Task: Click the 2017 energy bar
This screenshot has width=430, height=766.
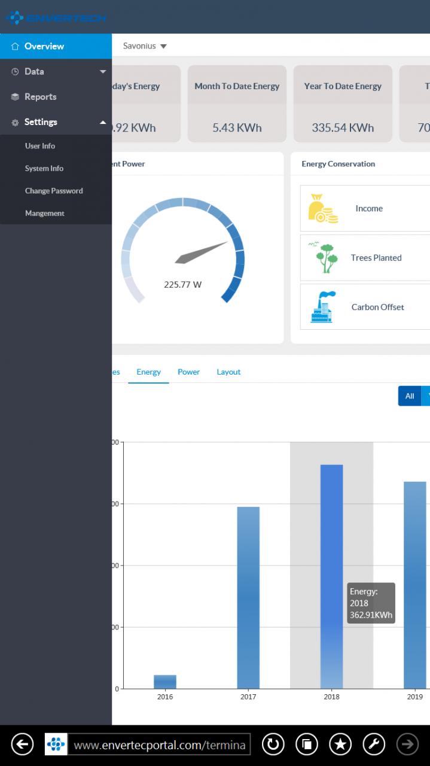Action: pyautogui.click(x=248, y=598)
